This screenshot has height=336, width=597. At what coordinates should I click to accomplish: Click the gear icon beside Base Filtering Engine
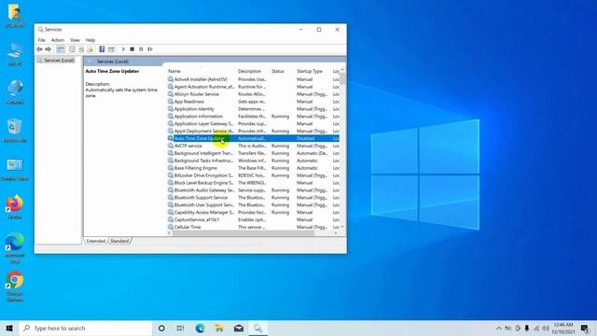click(x=171, y=168)
